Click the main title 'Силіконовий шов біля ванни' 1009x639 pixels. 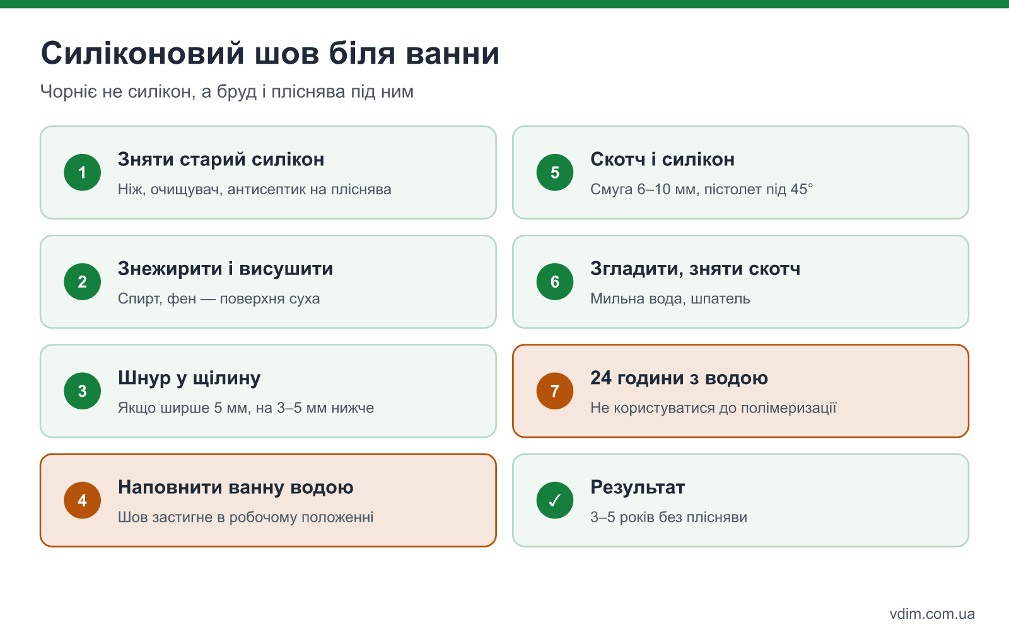coord(271,53)
